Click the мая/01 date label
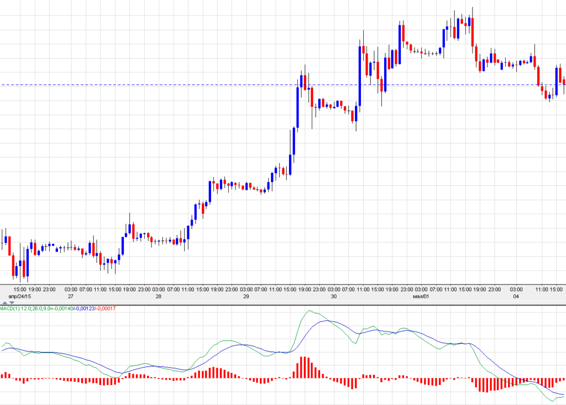 click(421, 297)
